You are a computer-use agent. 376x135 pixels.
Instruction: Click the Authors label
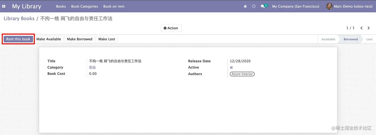[195, 74]
